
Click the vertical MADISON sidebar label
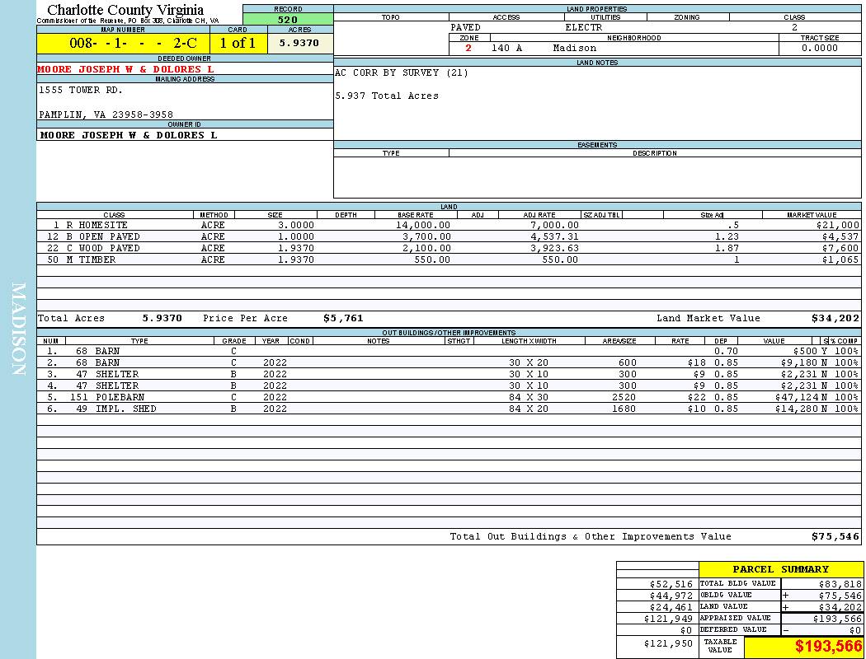point(18,329)
